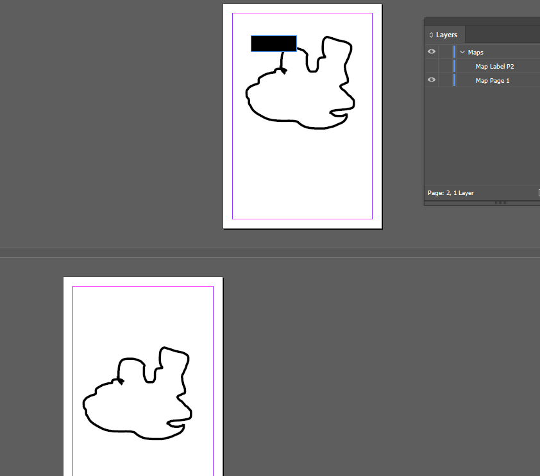Select the Map Page 1 layer
Image resolution: width=540 pixels, height=476 pixels.
(x=493, y=80)
